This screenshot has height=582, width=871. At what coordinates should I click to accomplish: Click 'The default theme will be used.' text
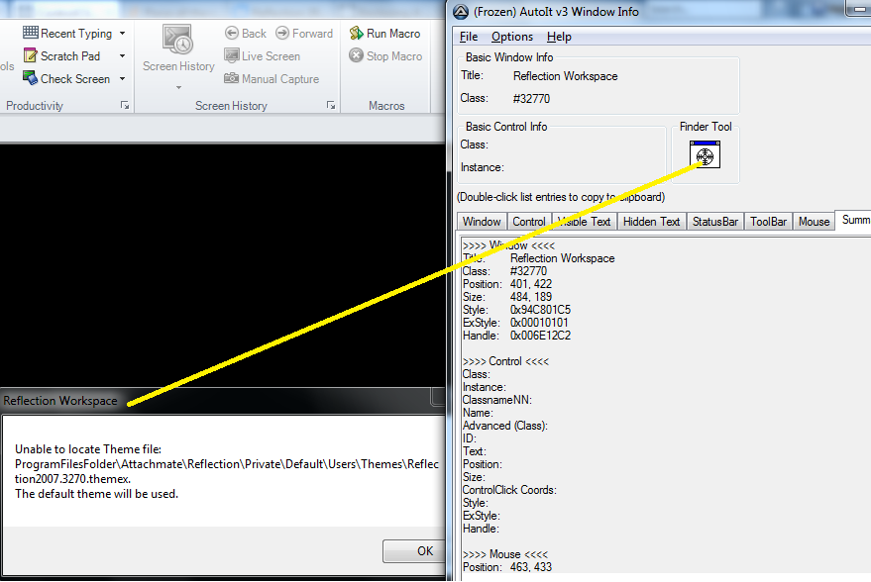pyautogui.click(x=97, y=494)
